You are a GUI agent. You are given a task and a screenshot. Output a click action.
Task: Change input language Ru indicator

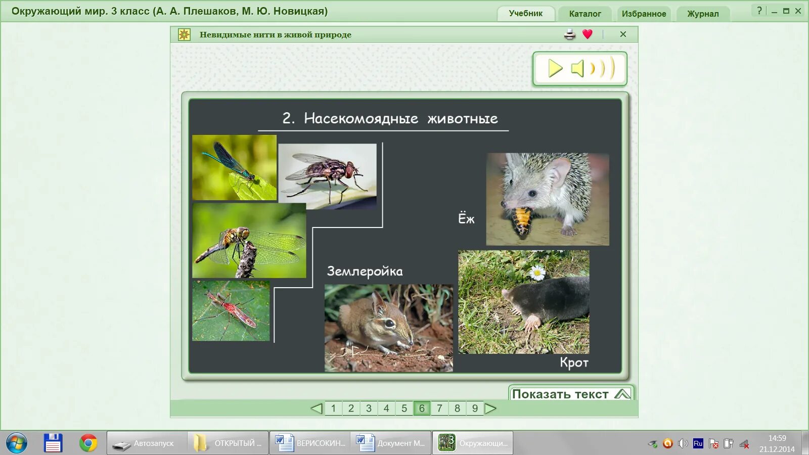(698, 443)
